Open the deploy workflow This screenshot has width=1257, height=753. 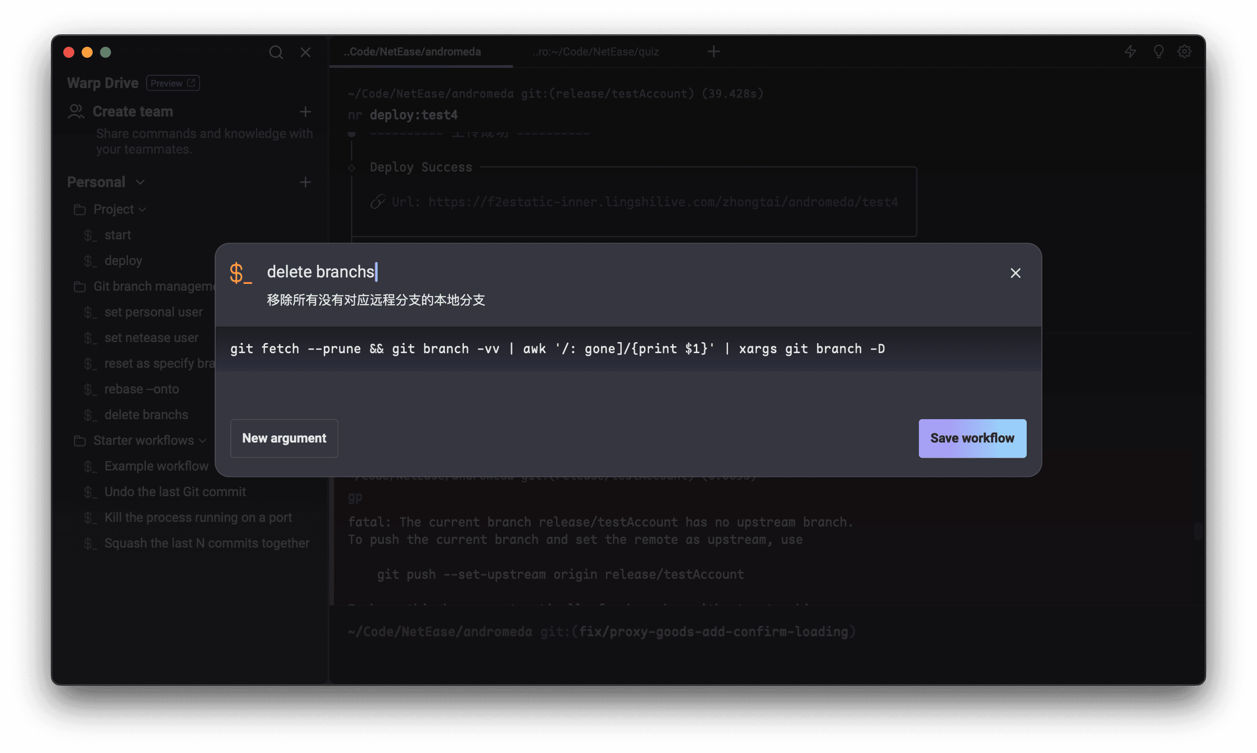123,261
